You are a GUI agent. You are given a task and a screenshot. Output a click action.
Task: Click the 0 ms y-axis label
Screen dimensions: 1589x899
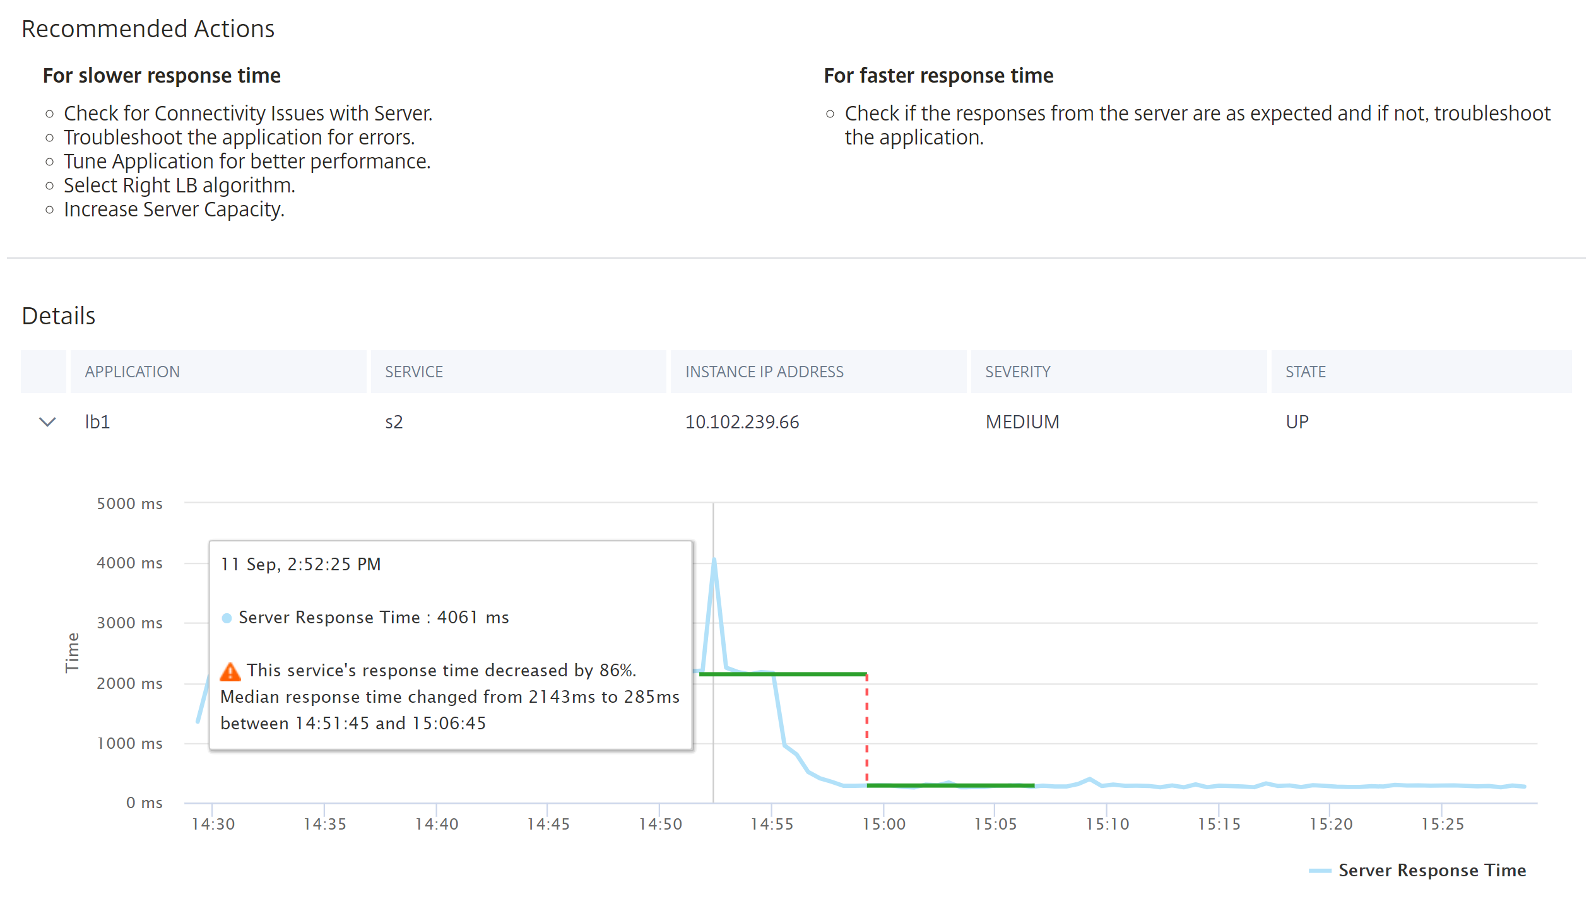(x=145, y=802)
